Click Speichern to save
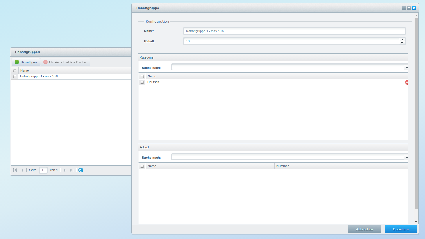 tap(401, 229)
